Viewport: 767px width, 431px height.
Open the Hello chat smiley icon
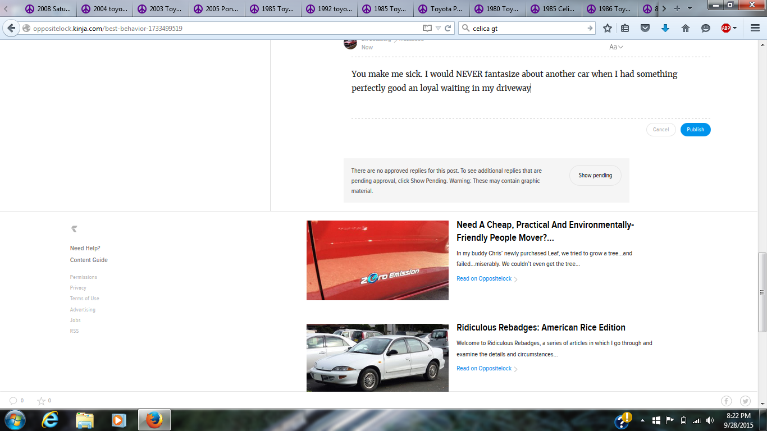(706, 28)
